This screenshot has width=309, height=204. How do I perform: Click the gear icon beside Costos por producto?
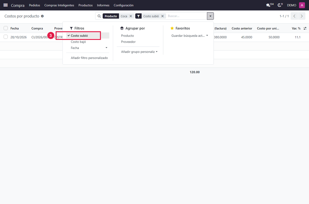(x=42, y=16)
